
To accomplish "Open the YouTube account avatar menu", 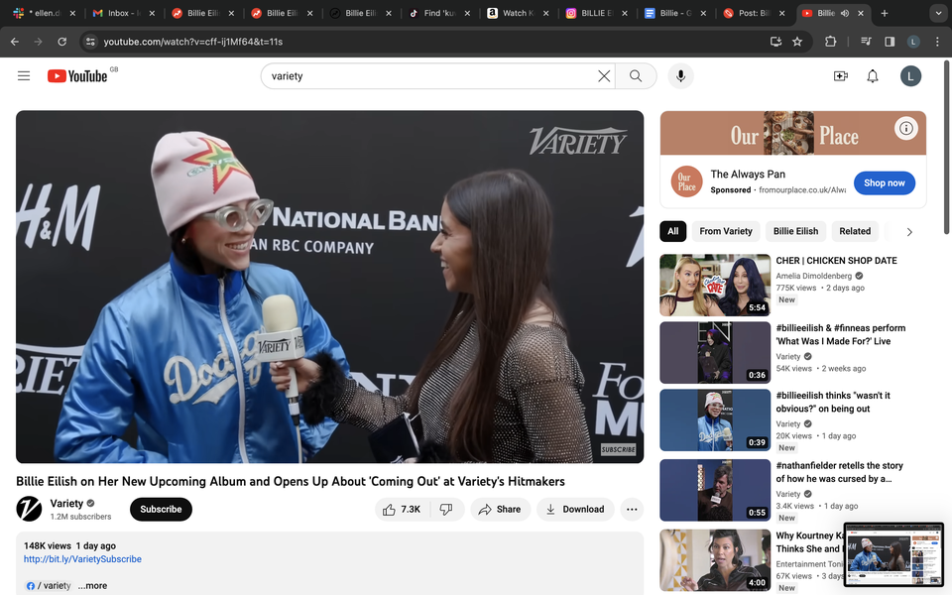I will pos(910,76).
